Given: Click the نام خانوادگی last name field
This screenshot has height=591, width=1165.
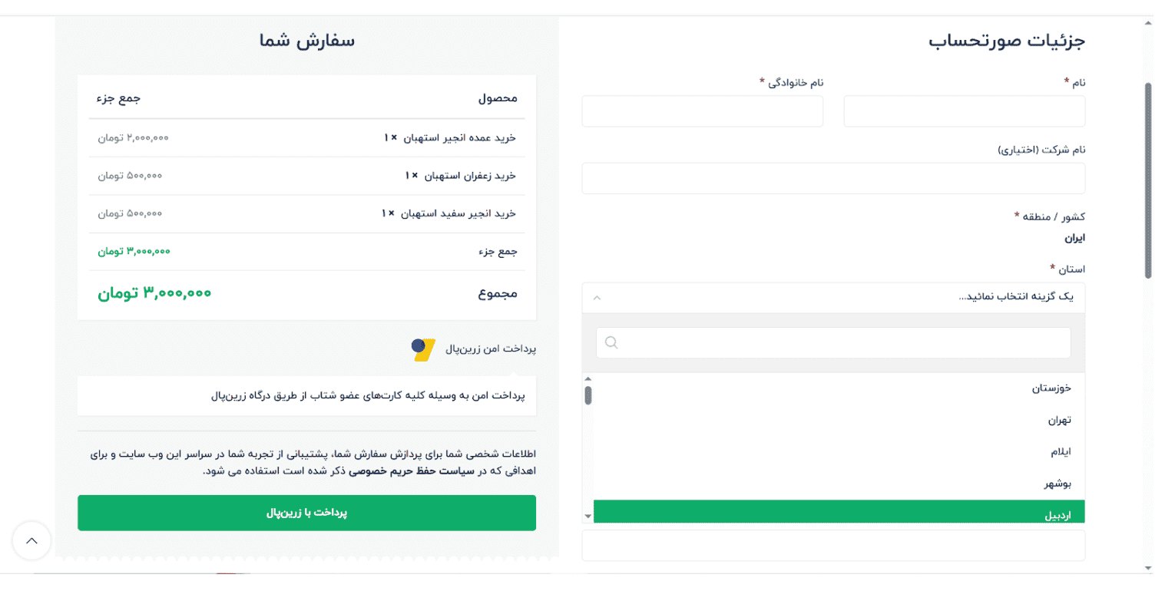Looking at the screenshot, I should coord(703,111).
